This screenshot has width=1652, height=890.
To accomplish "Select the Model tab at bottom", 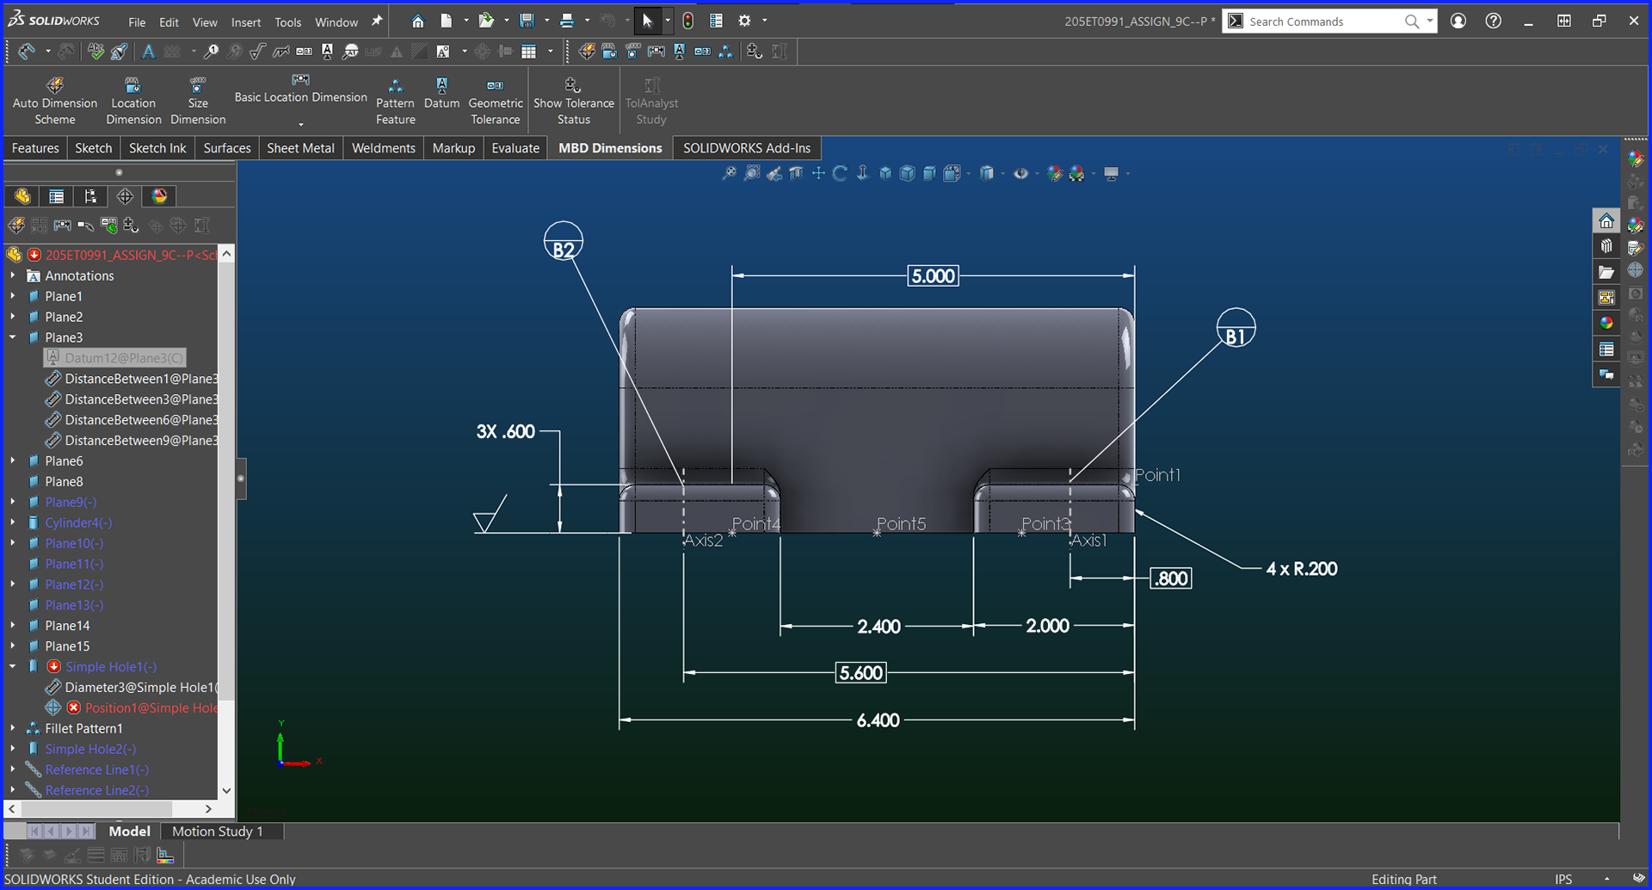I will (130, 831).
